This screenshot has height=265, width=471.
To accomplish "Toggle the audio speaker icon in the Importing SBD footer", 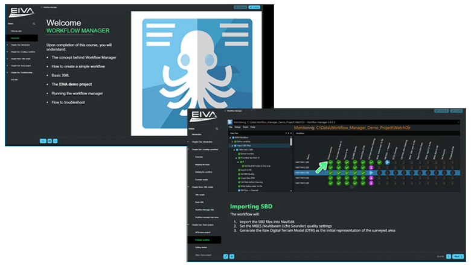I will click(x=232, y=257).
